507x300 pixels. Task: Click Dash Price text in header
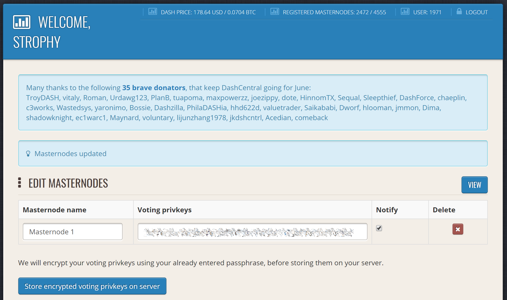[208, 12]
